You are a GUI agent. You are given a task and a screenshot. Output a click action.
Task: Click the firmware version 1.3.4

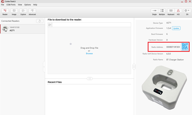point(168,28)
